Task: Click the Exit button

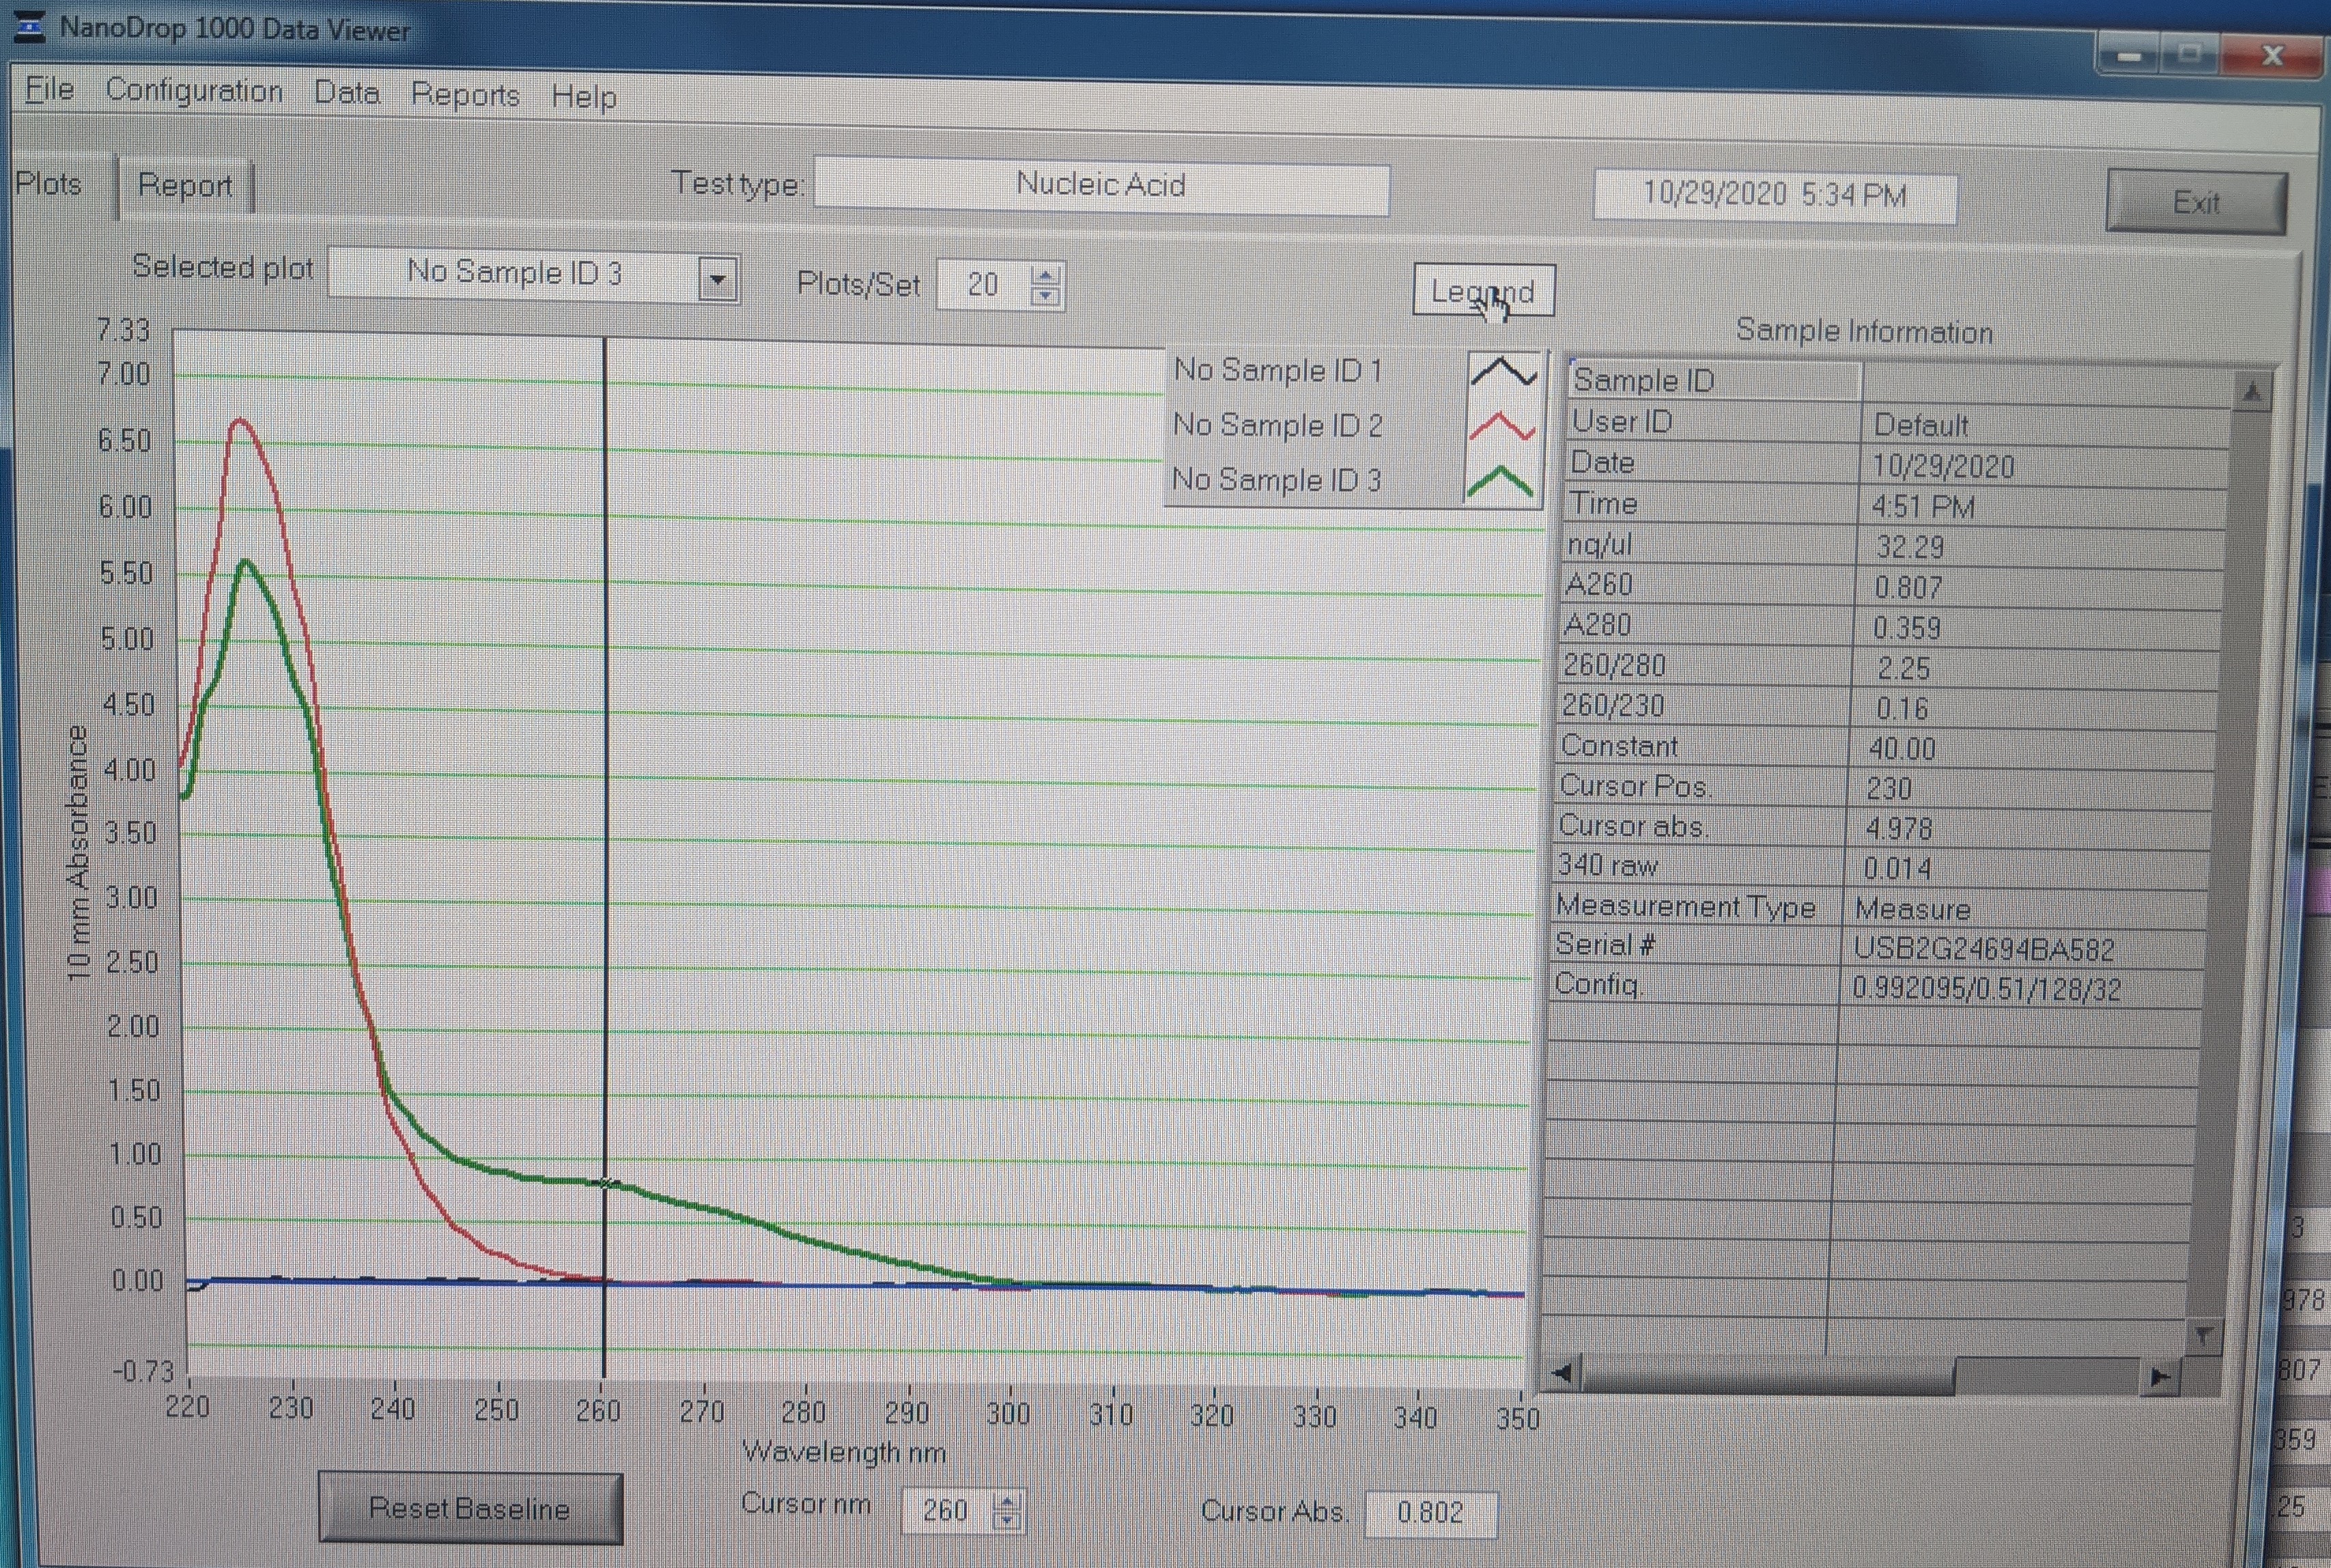Action: (2195, 203)
